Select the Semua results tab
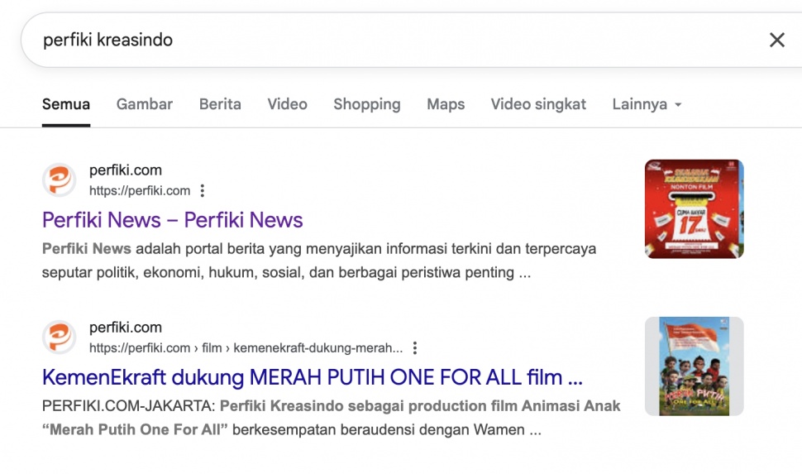 click(66, 104)
